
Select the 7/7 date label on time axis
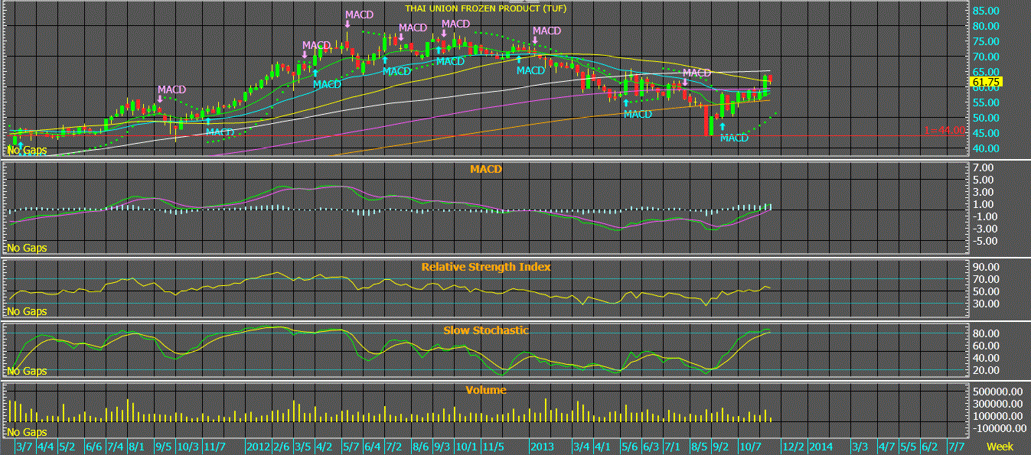[956, 446]
